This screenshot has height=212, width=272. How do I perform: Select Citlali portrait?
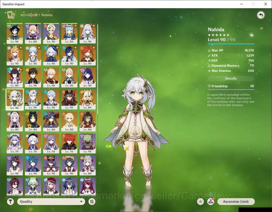[15, 122]
